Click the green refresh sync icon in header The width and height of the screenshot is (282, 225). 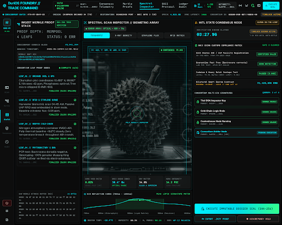point(253,5)
